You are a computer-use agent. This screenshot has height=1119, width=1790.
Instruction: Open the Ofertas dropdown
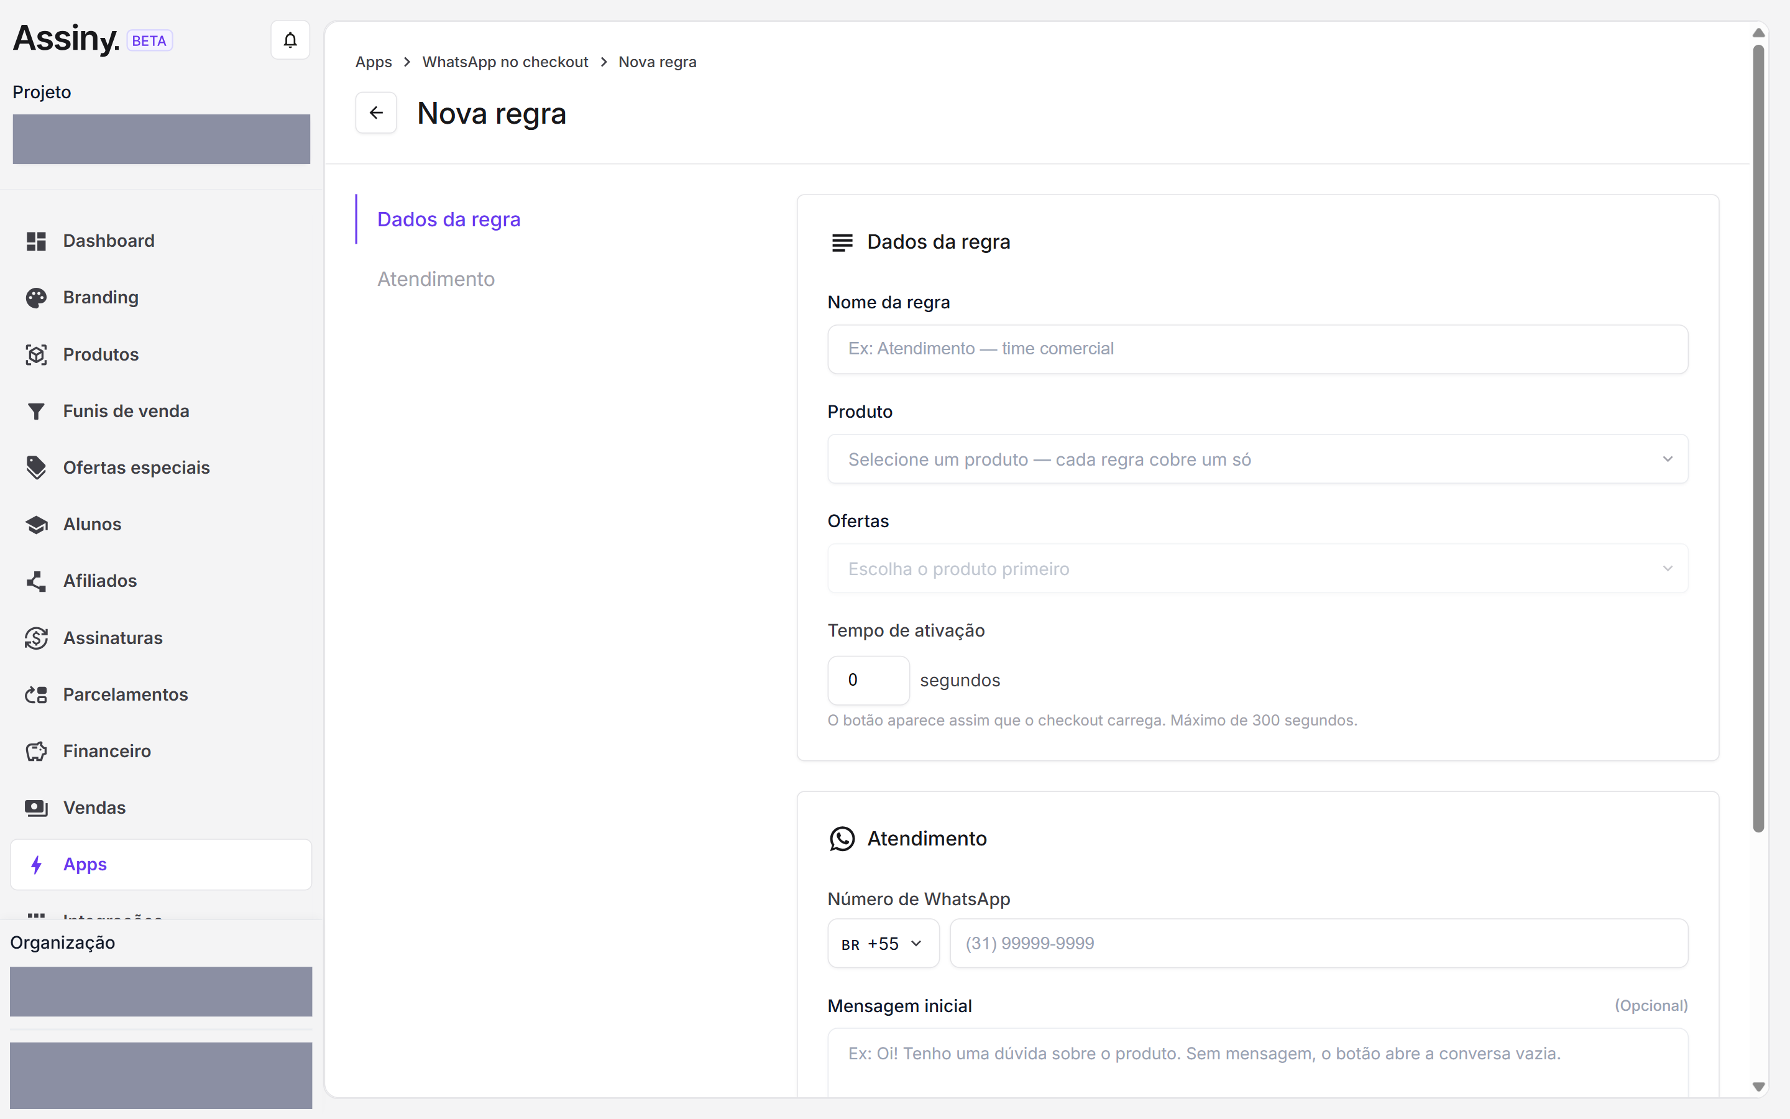coord(1257,569)
